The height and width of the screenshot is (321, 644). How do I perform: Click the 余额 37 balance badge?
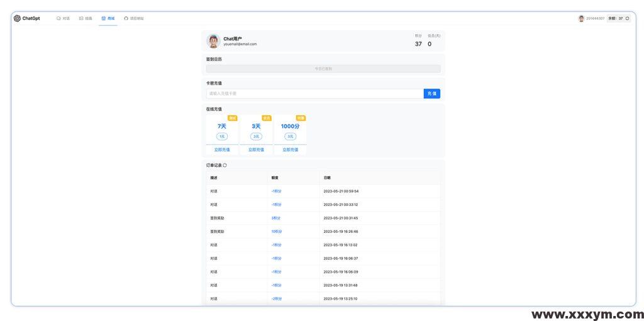pyautogui.click(x=616, y=18)
